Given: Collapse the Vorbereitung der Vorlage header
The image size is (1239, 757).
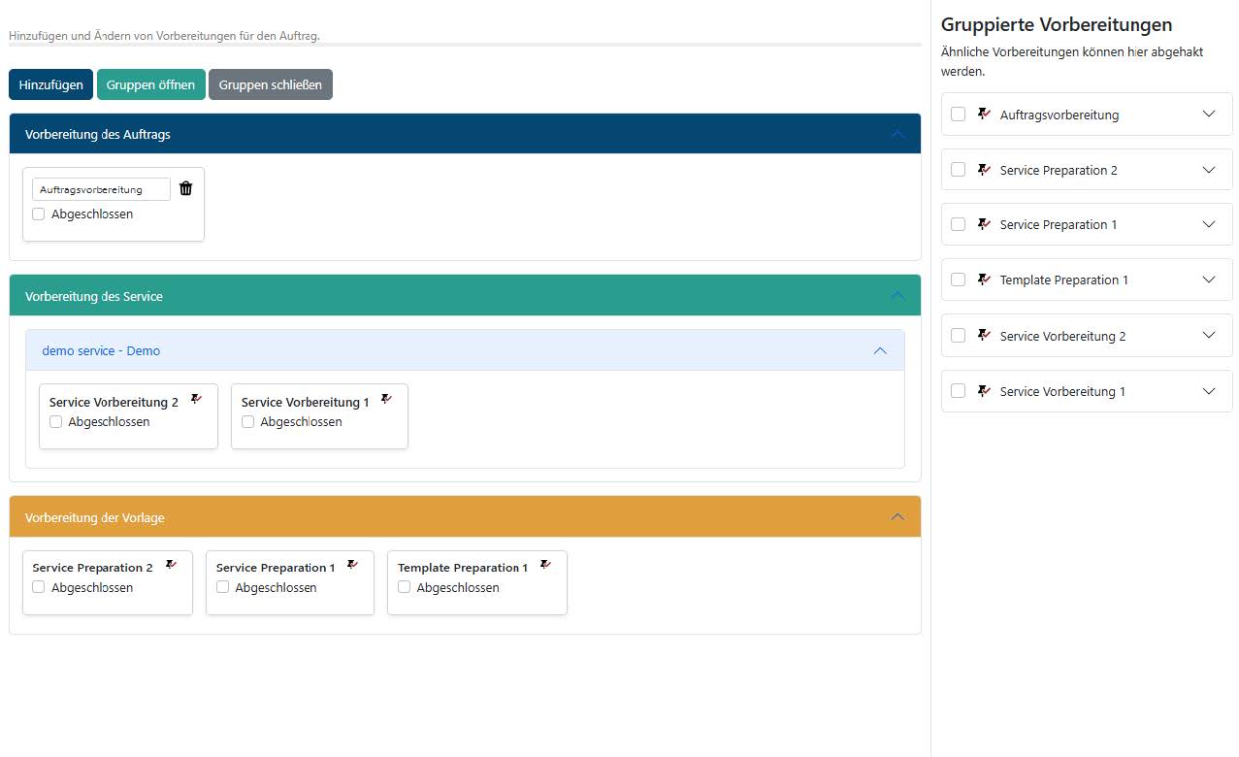Looking at the screenshot, I should coord(897,517).
